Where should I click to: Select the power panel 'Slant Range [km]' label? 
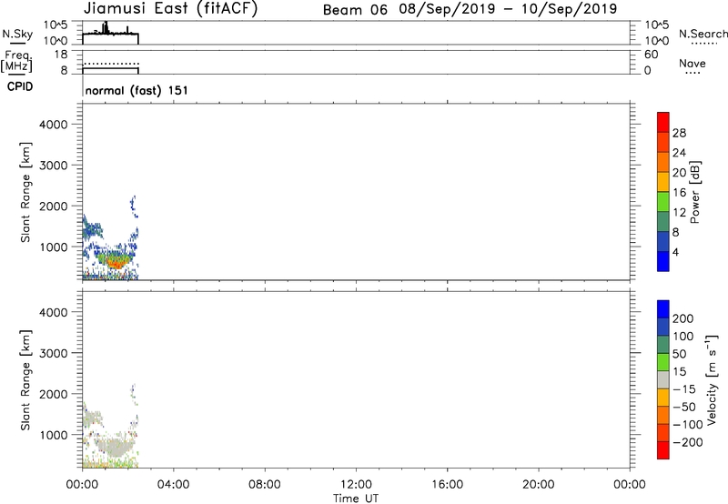point(25,192)
